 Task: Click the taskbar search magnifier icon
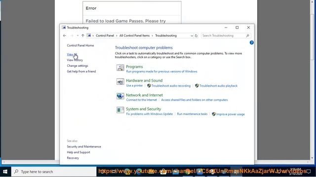16,172
